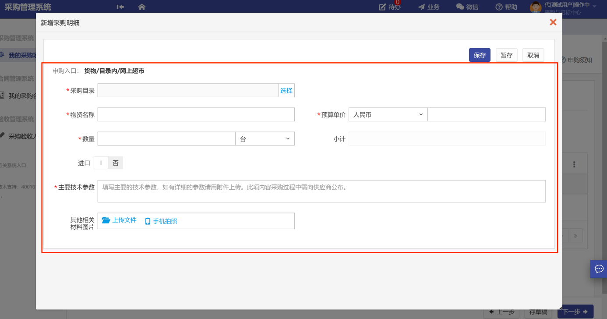Click the user avatar picture
Screen dimensions: 607x319
pyautogui.click(x=536, y=7)
